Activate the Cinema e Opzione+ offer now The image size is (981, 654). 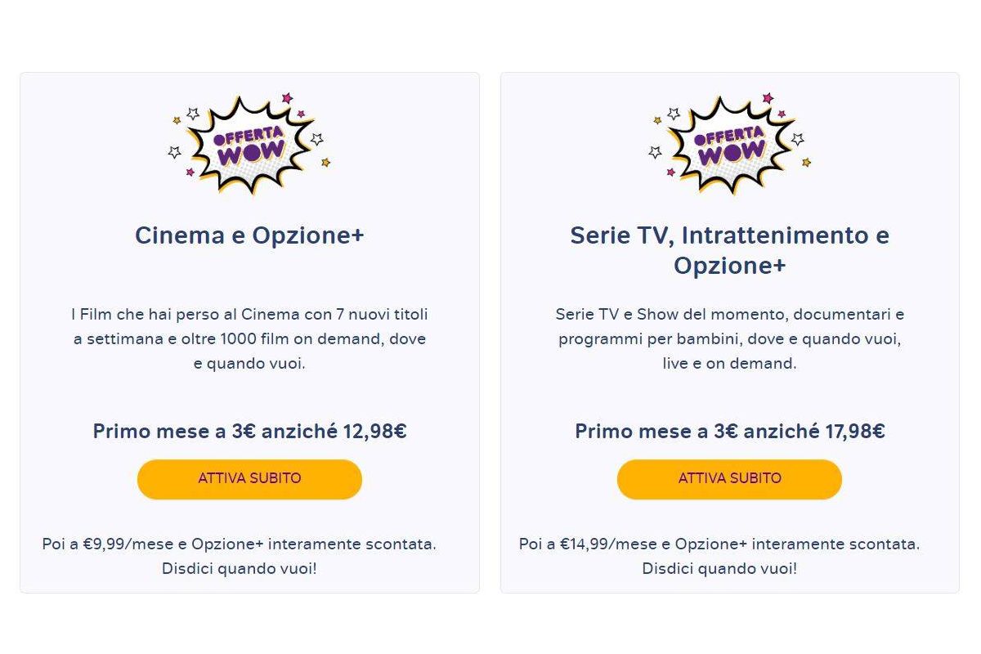(x=249, y=479)
